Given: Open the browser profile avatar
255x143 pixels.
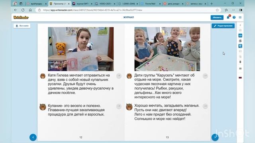Looking at the screenshot, I should pyautogui.click(x=15, y=4).
